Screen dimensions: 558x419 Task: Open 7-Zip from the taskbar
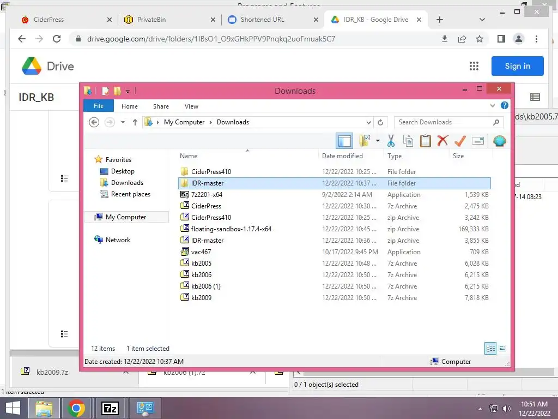(110, 408)
